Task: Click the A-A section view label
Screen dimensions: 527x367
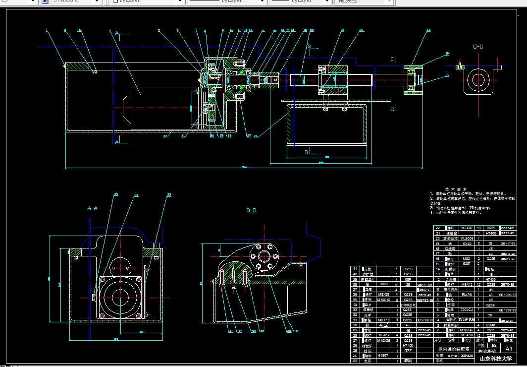Action: coord(93,209)
